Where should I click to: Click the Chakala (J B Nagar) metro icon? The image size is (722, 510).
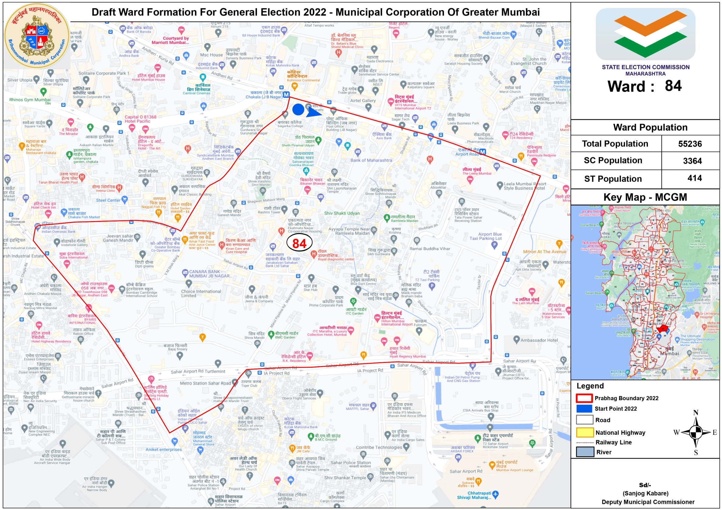click(286, 95)
